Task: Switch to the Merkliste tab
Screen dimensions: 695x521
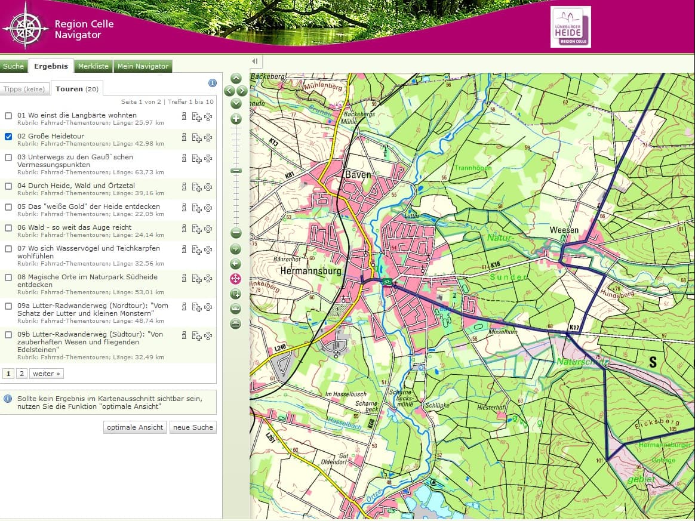Action: coord(93,66)
